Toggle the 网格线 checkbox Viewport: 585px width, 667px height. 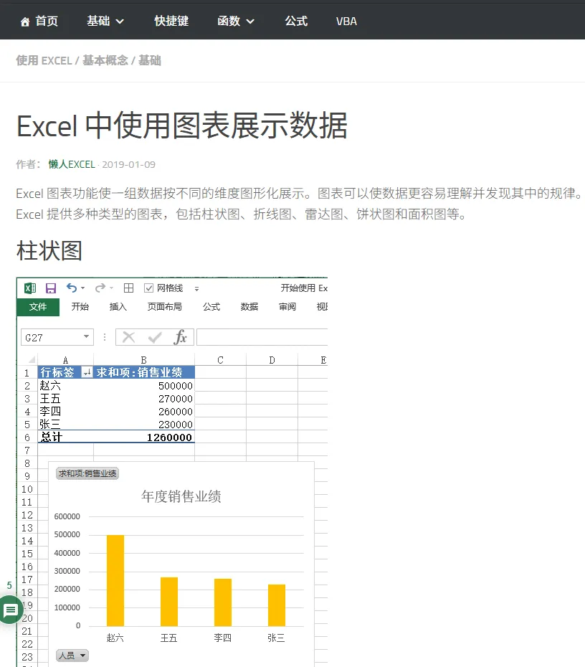(149, 288)
